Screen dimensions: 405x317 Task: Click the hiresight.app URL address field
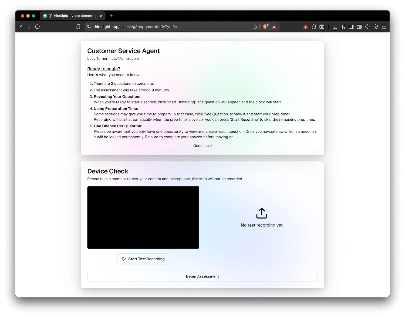pyautogui.click(x=162, y=27)
